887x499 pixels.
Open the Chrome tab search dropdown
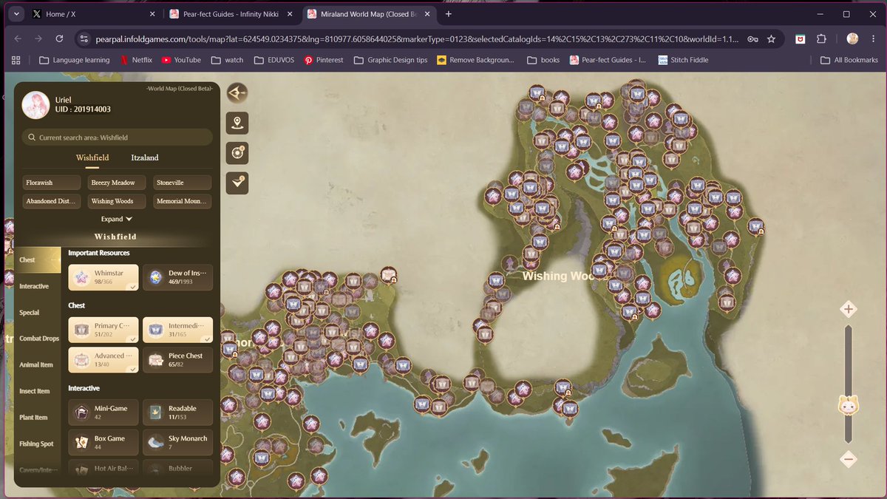pos(16,13)
